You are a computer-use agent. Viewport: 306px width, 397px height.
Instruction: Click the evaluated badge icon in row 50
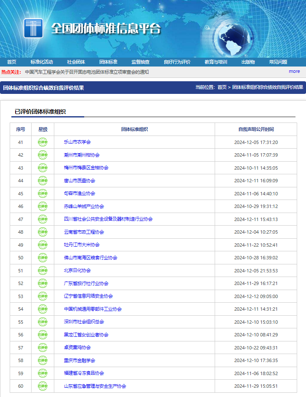pyautogui.click(x=43, y=258)
